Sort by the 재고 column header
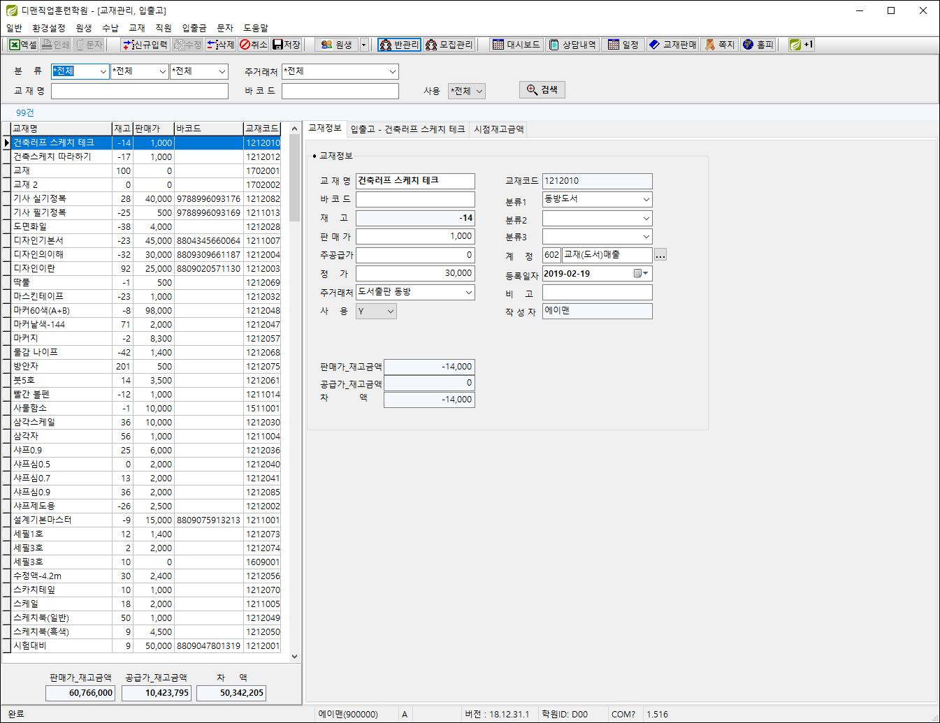The image size is (940, 723). [x=122, y=129]
